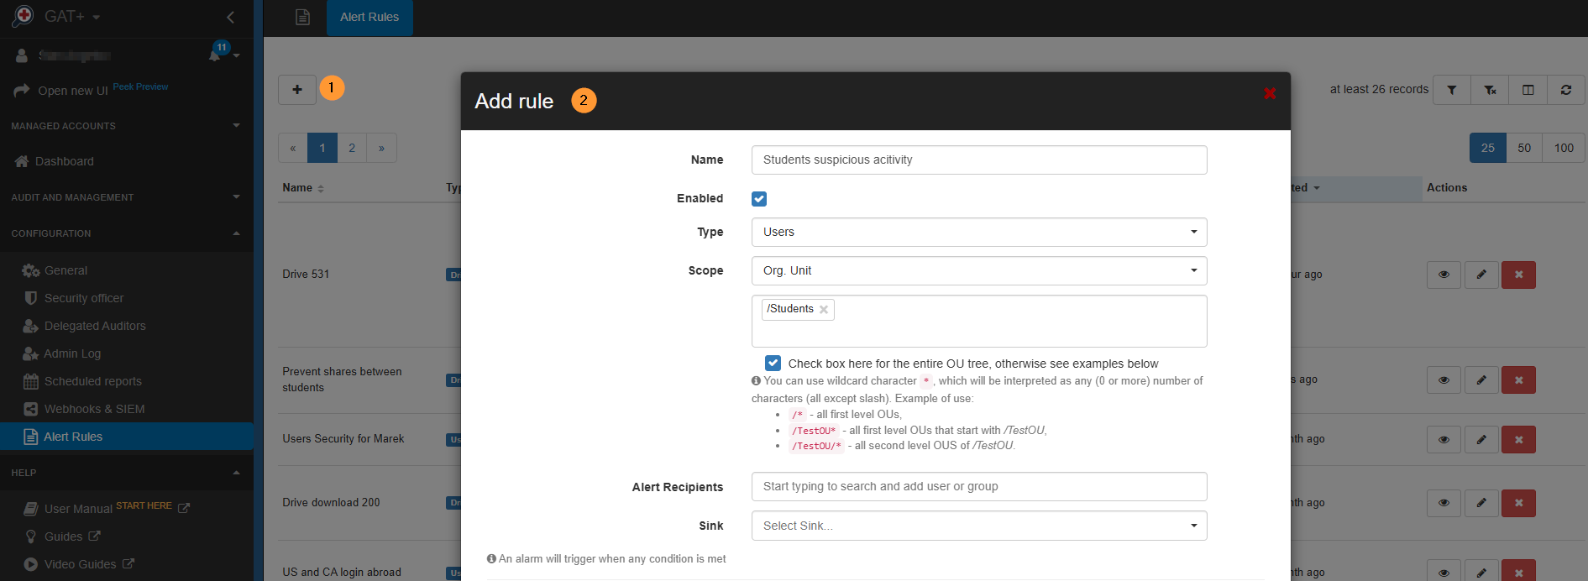Open the GAT+ dropdown menu

(x=71, y=17)
